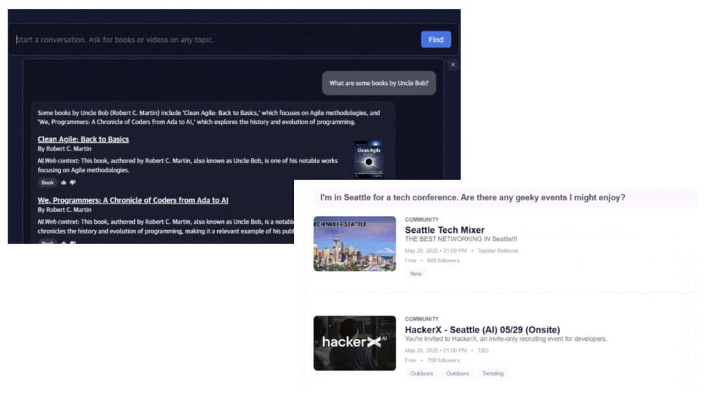Viewport: 710px width, 399px height.
Task: Open the Seattle Tech Mixer event title
Action: [444, 230]
